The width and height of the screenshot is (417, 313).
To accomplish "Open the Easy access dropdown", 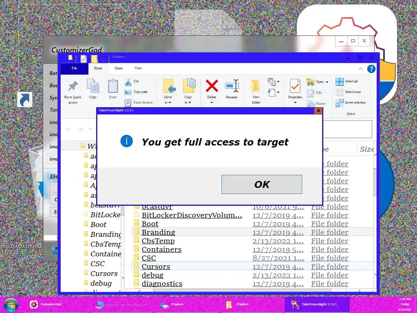I will 273,93.
